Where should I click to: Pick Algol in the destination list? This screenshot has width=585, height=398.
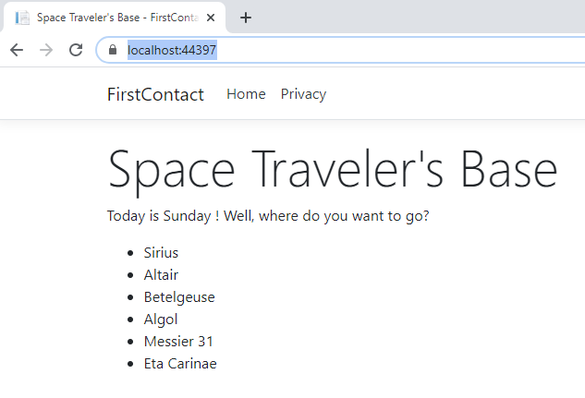click(x=161, y=319)
